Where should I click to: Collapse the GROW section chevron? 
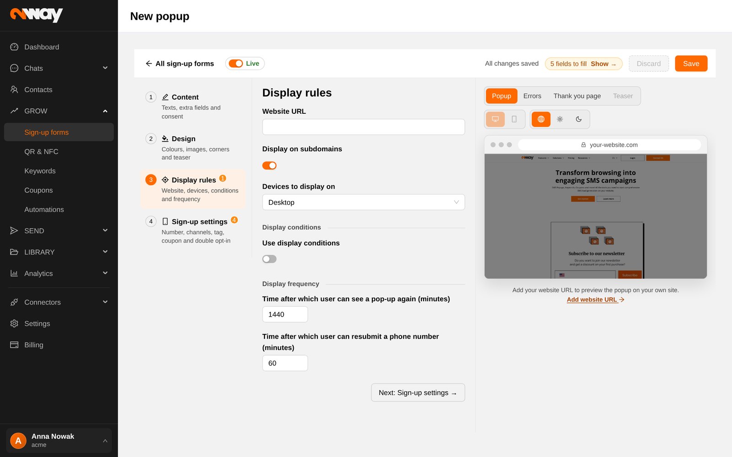coord(105,111)
